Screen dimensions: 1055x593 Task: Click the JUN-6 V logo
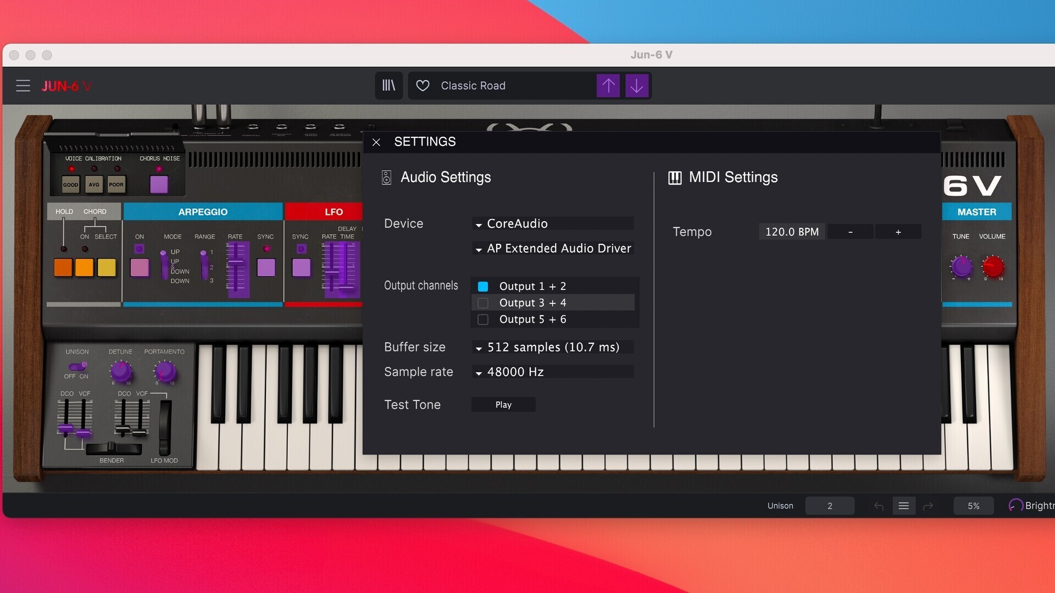tap(66, 86)
